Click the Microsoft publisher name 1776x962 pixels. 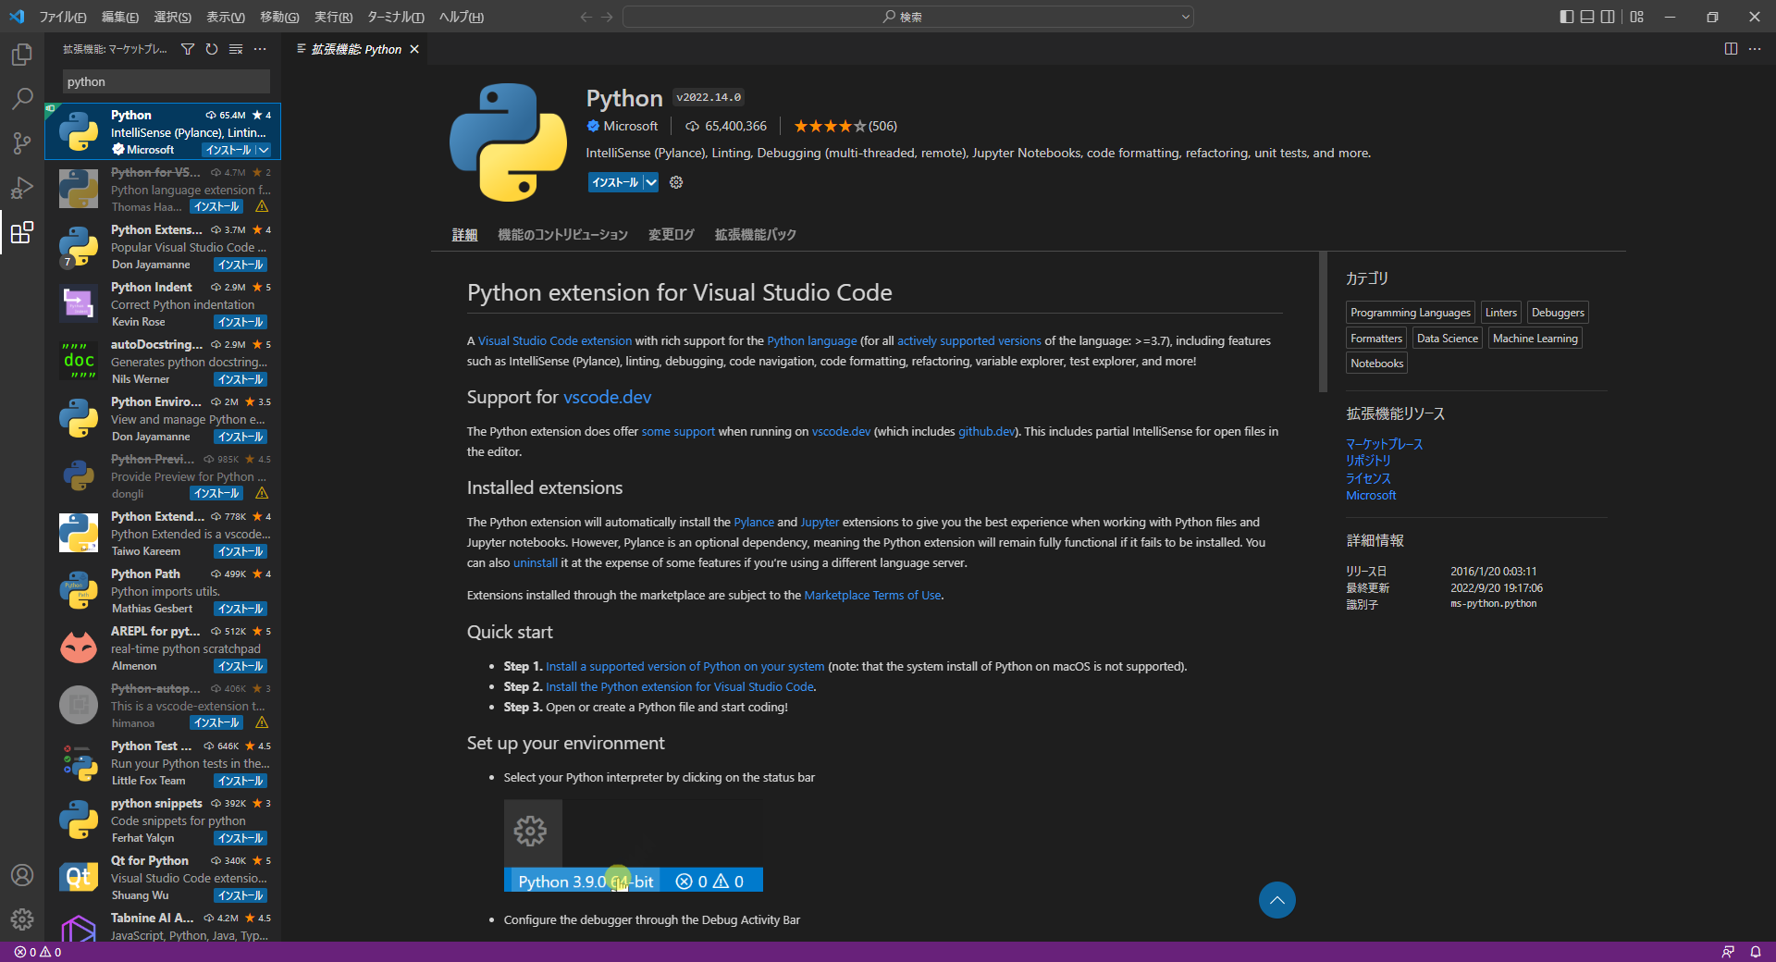pyautogui.click(x=630, y=126)
